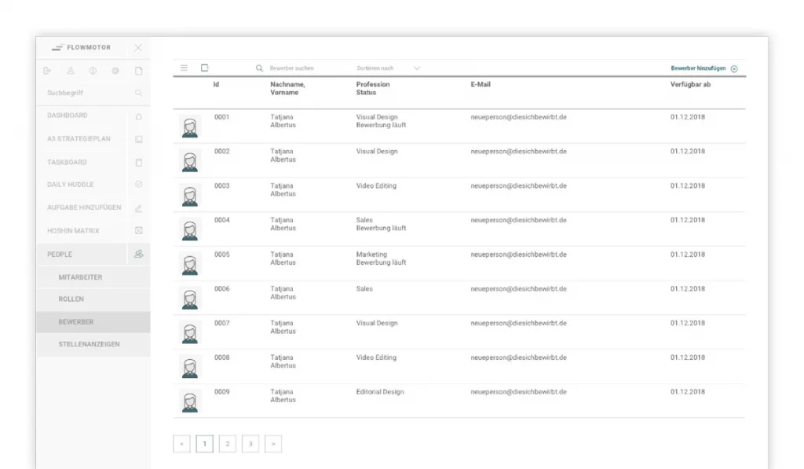Select Stellenanzeigen submenu item
Image resolution: width=804 pixels, height=469 pixels.
coord(93,344)
